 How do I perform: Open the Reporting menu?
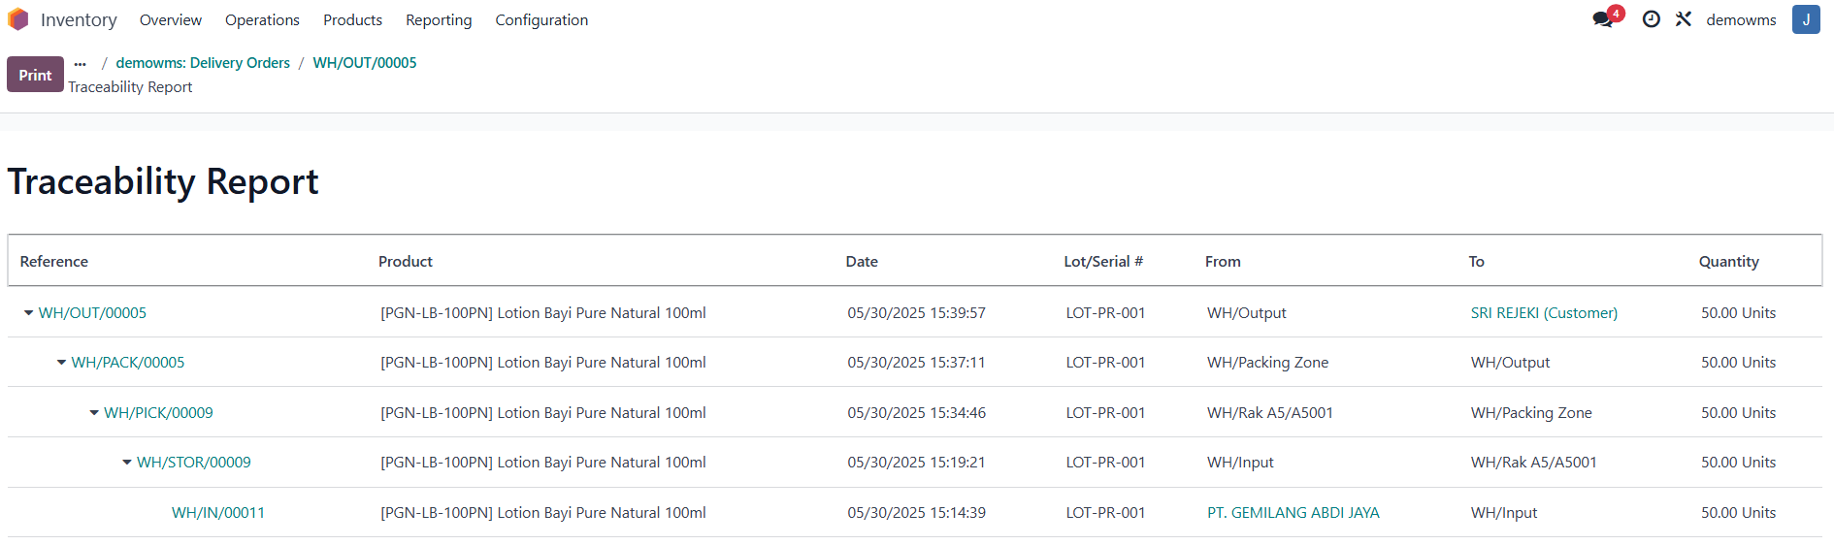(439, 19)
